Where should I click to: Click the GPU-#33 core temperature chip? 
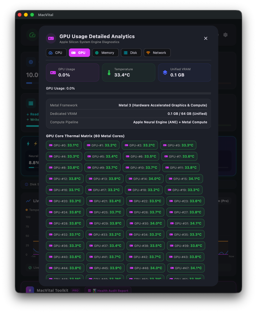tap(105, 235)
